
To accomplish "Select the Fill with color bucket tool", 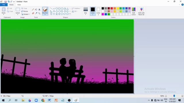I will tap(36, 9).
